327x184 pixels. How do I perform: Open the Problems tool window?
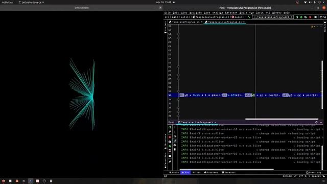[211, 173]
